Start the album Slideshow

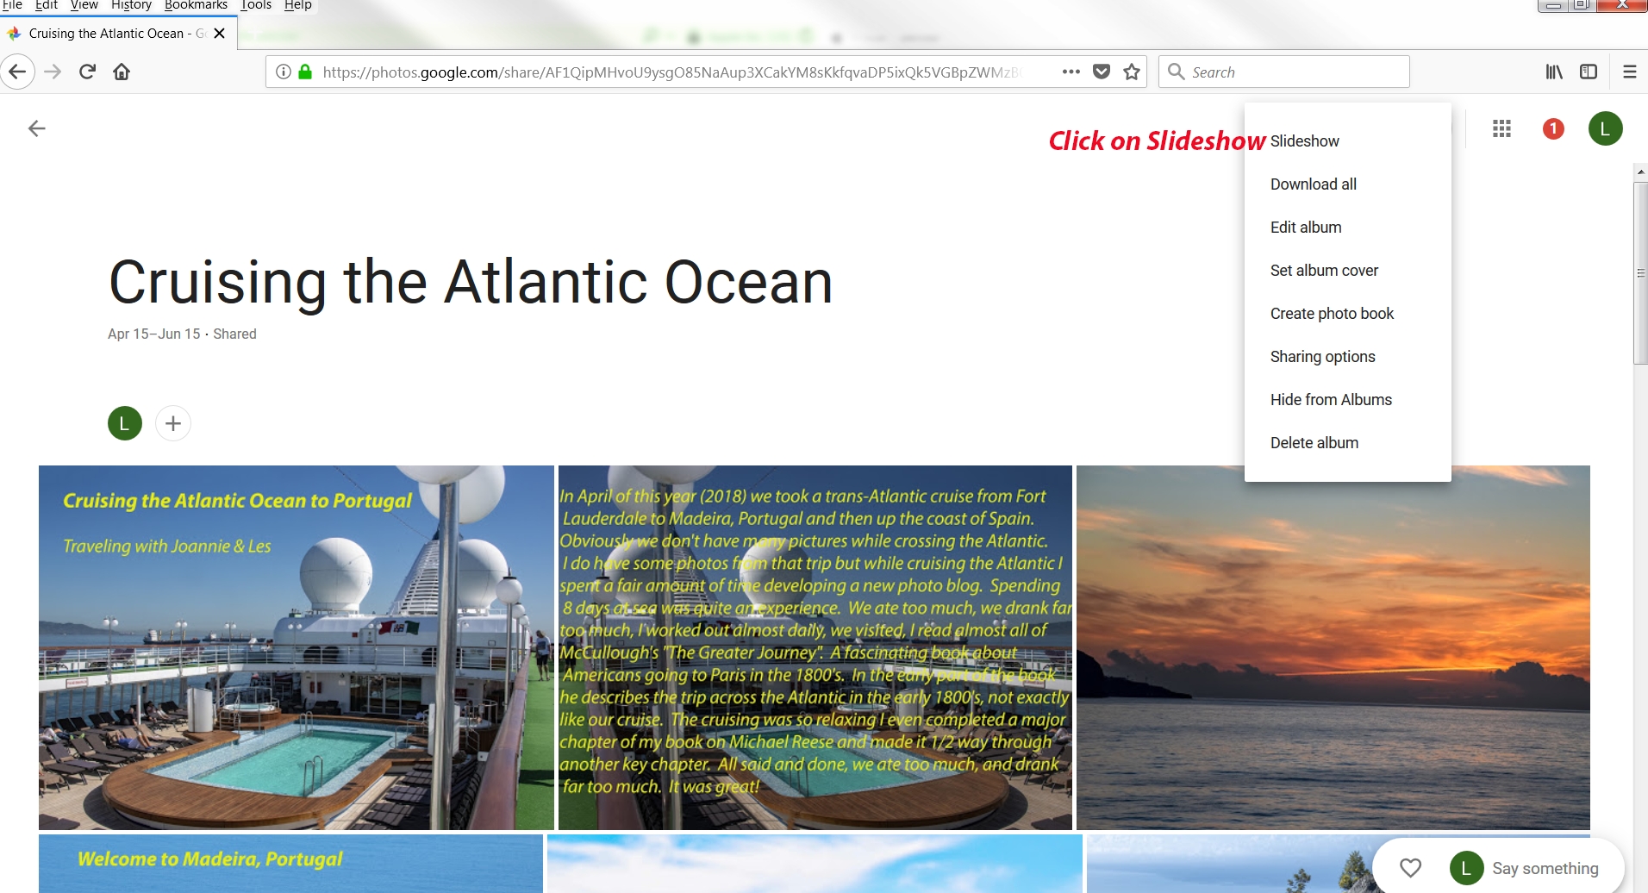pos(1304,141)
